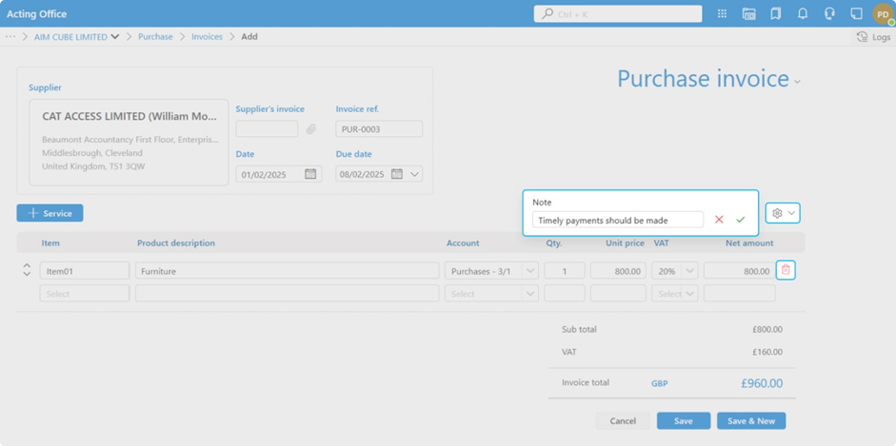896x446 pixels.
Task: Add a line with Service button
Action: [x=50, y=213]
